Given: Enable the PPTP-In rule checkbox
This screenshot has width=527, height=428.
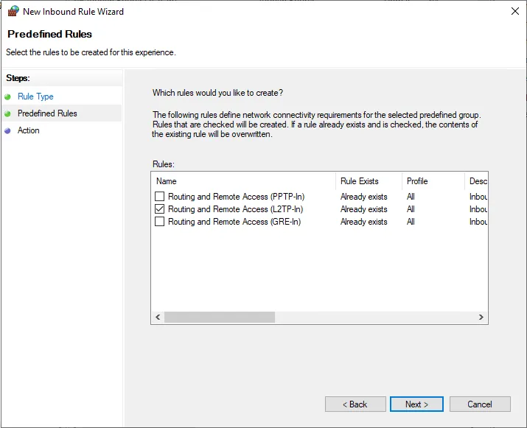Looking at the screenshot, I should click(x=159, y=197).
